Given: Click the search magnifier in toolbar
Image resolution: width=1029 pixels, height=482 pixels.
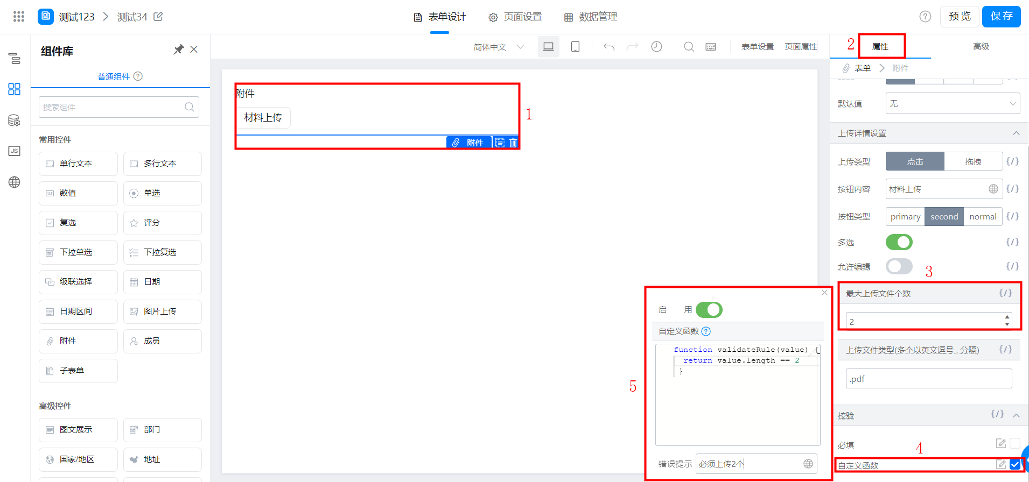Looking at the screenshot, I should (x=689, y=47).
